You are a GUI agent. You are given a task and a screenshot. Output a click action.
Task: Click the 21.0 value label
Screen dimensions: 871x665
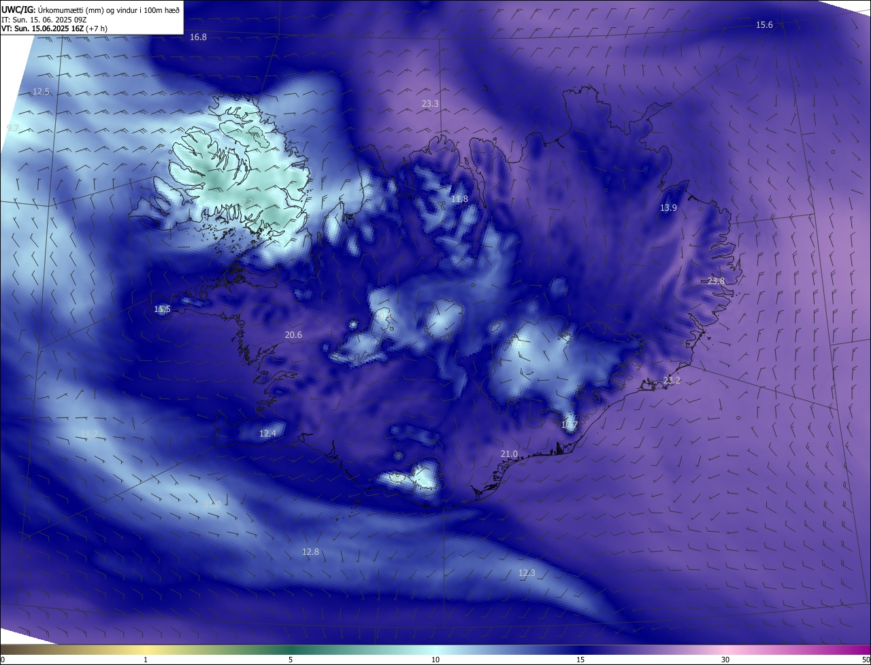pos(509,454)
